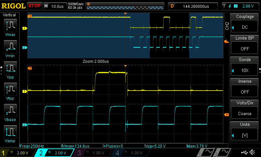The width and height of the screenshot is (261, 157).
Task: Select the Vtop measurement icon
Action: coord(10,89)
